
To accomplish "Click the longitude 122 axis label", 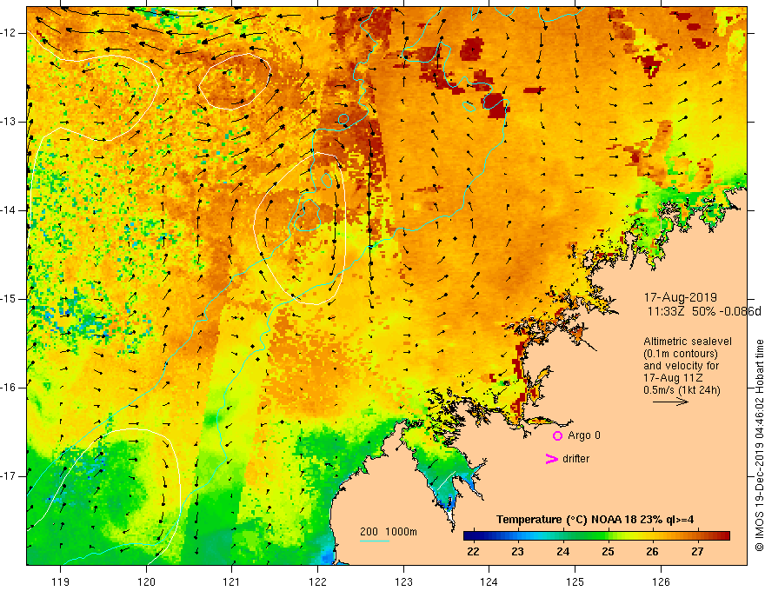I will 317,581.
